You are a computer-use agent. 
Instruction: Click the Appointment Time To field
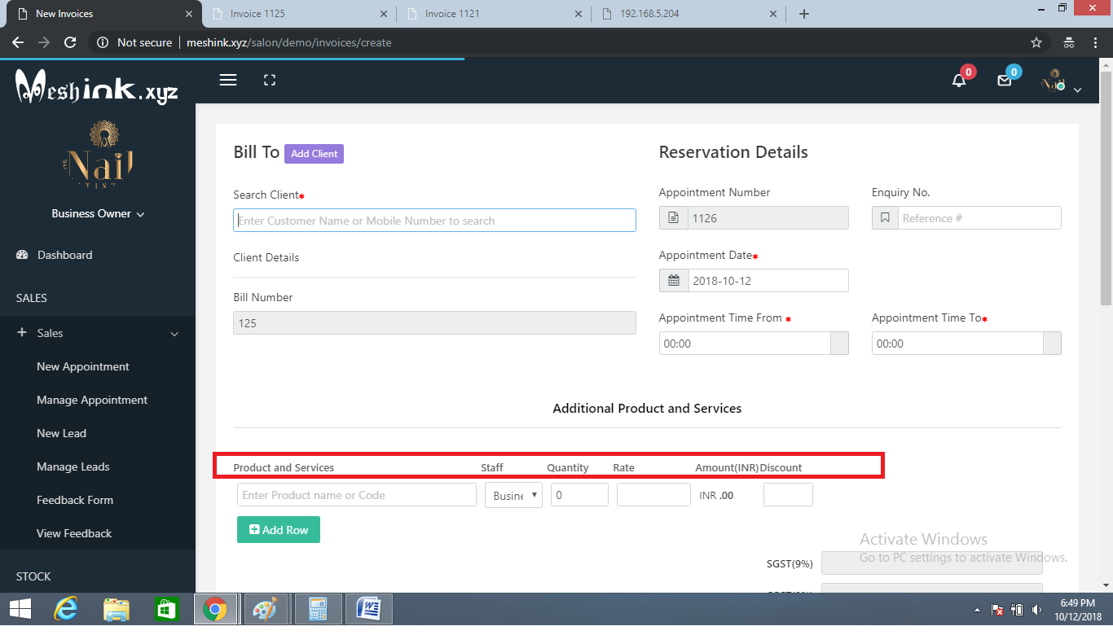[x=957, y=344]
